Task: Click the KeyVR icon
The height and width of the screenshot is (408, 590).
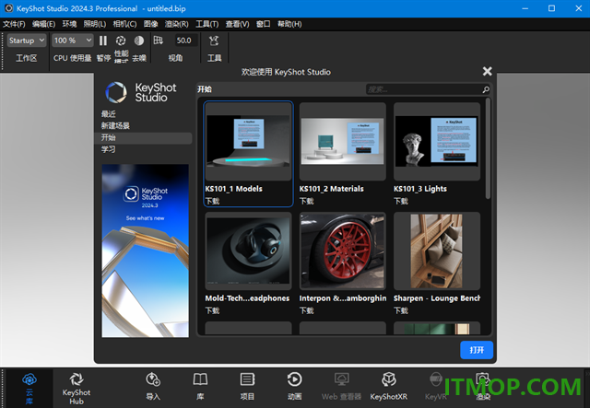Action: (436, 379)
